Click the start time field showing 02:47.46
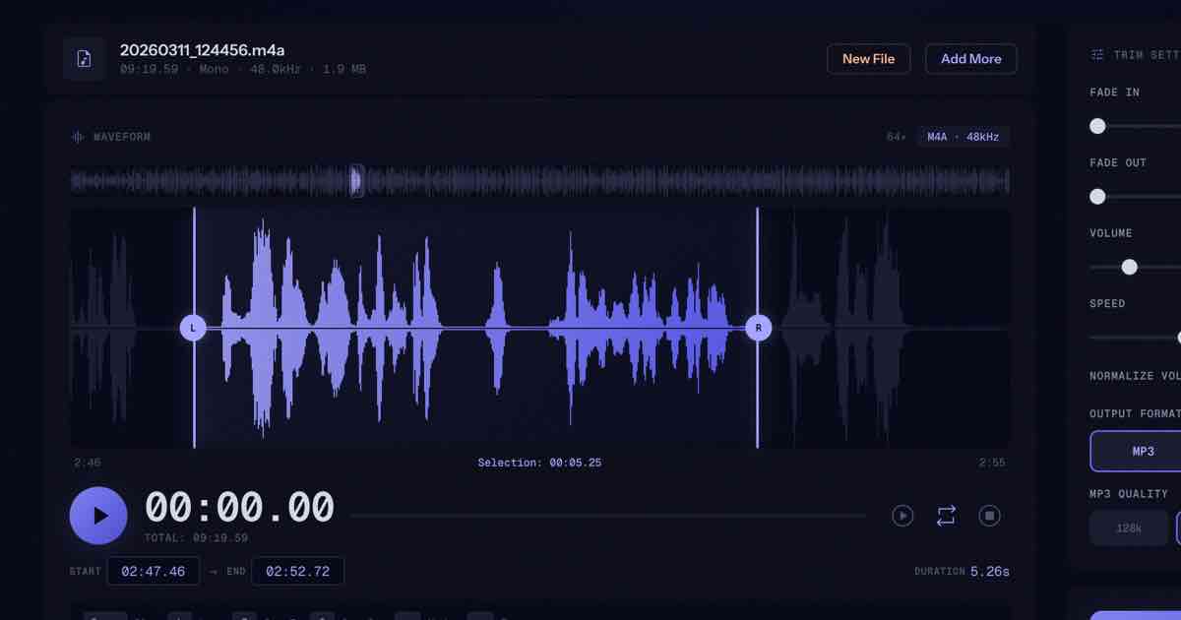 154,571
